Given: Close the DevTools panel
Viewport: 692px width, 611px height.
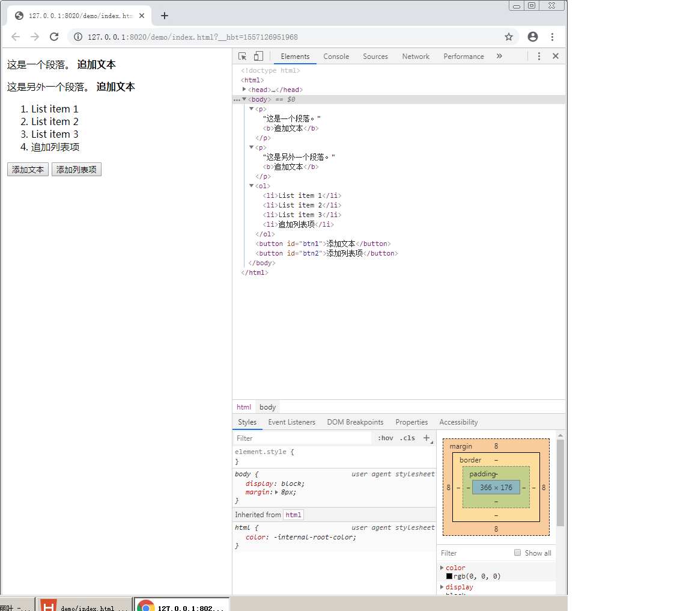Looking at the screenshot, I should tap(556, 56).
